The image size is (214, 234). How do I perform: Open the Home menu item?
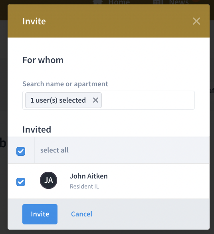click(119, 2)
